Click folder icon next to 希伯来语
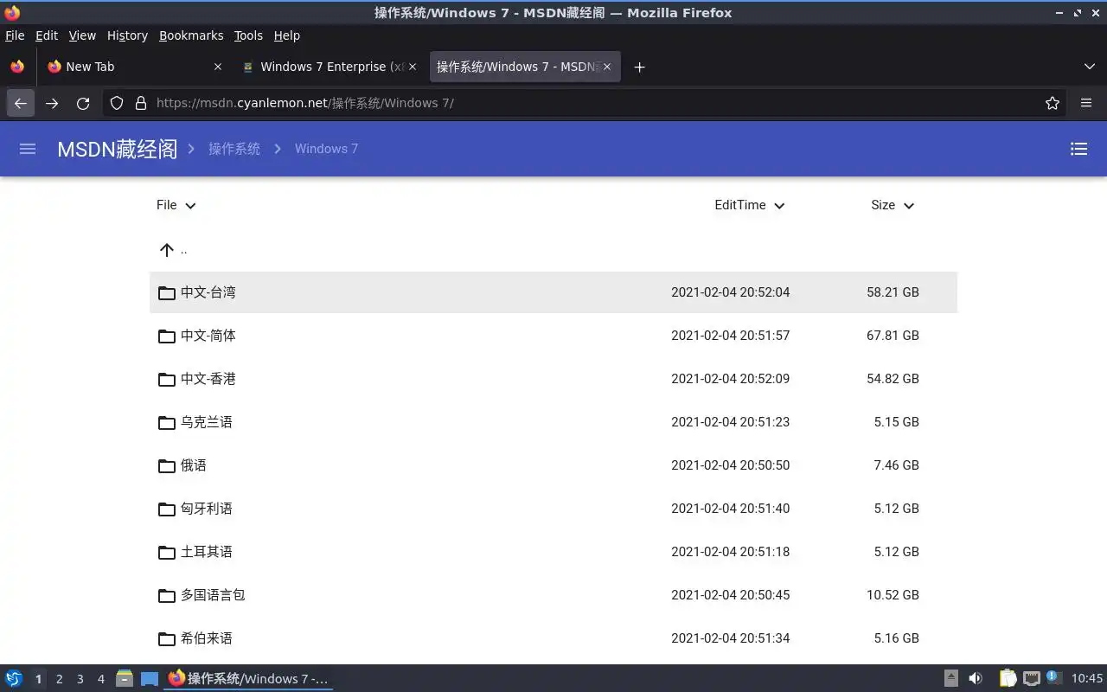This screenshot has width=1107, height=692. tap(167, 638)
